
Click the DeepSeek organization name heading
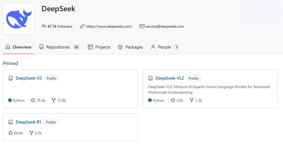pyautogui.click(x=58, y=9)
